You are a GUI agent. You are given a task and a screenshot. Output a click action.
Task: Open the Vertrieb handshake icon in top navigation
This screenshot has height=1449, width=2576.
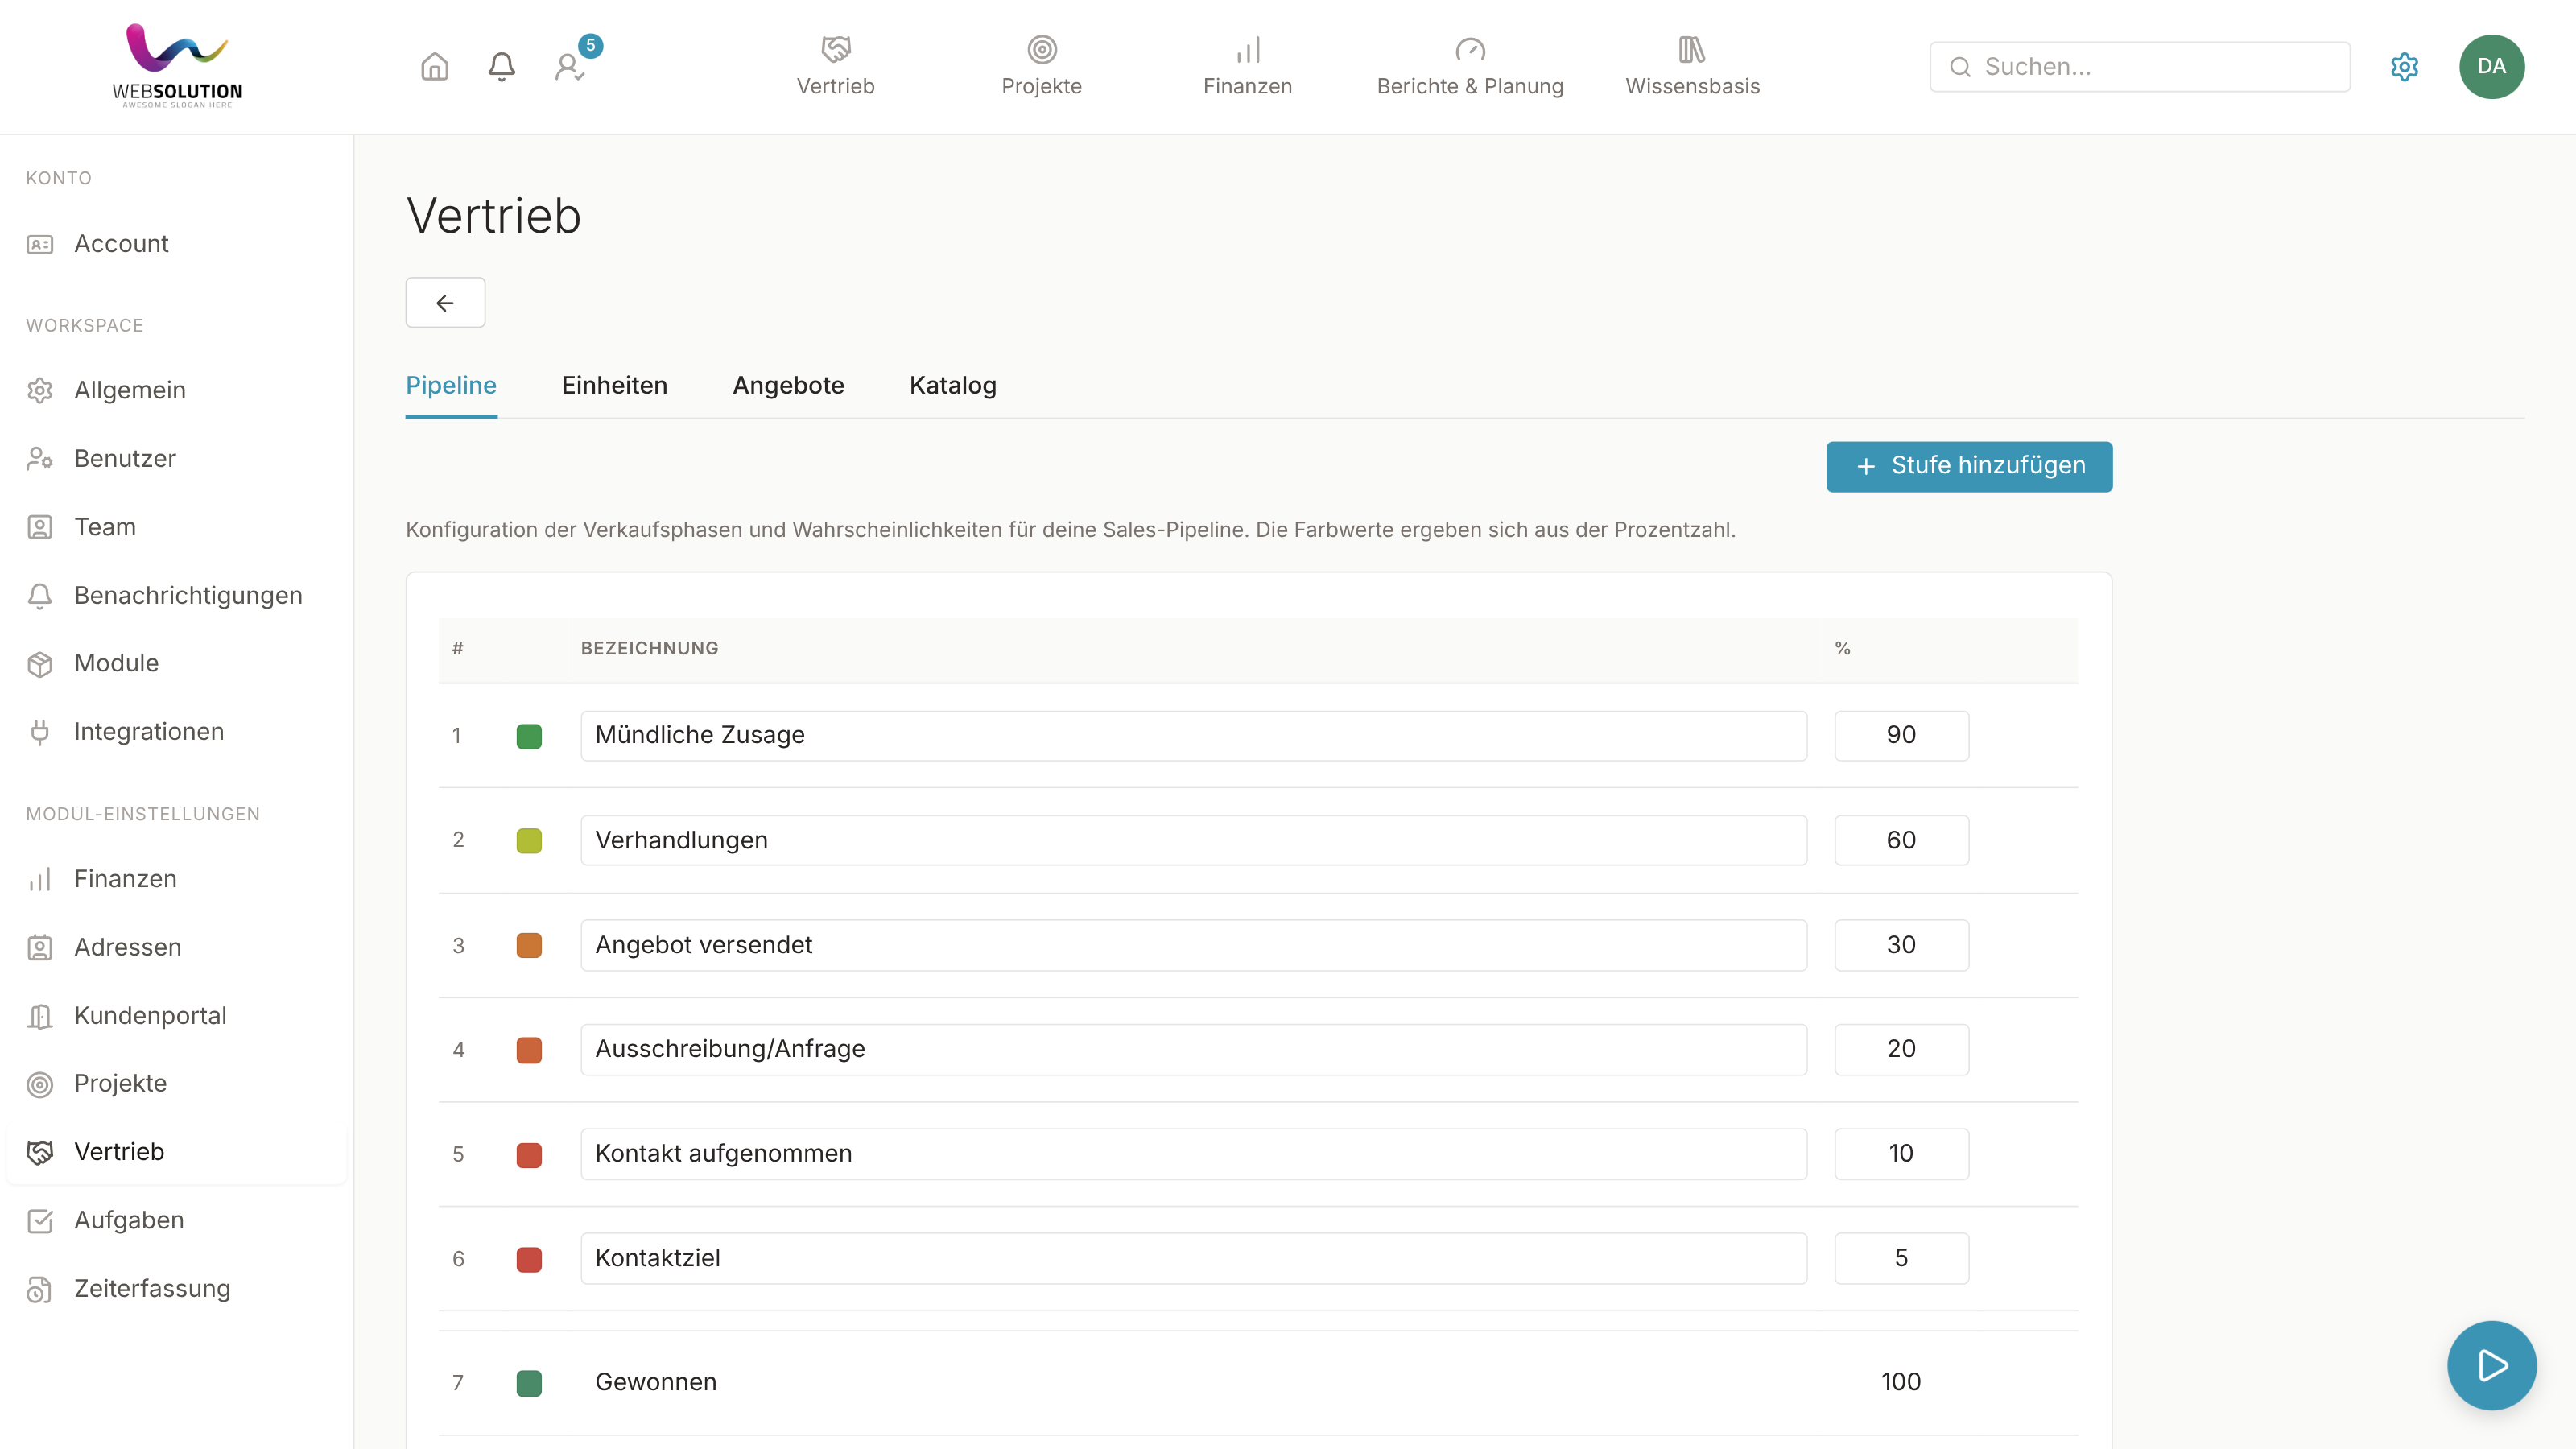(x=835, y=49)
